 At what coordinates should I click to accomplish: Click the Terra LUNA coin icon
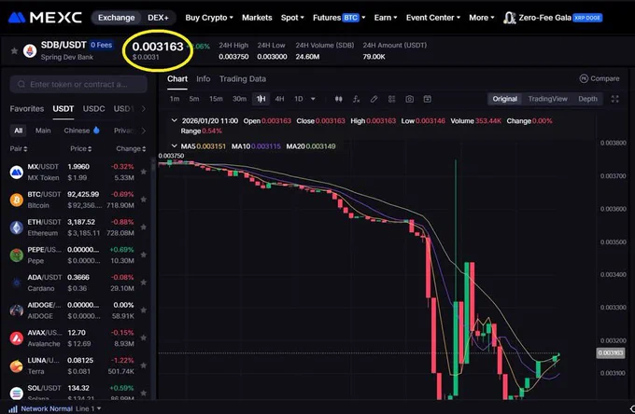pos(16,366)
